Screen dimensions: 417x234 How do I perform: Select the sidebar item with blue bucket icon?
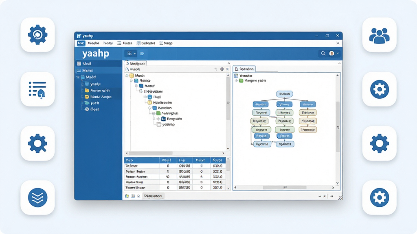(x=92, y=84)
